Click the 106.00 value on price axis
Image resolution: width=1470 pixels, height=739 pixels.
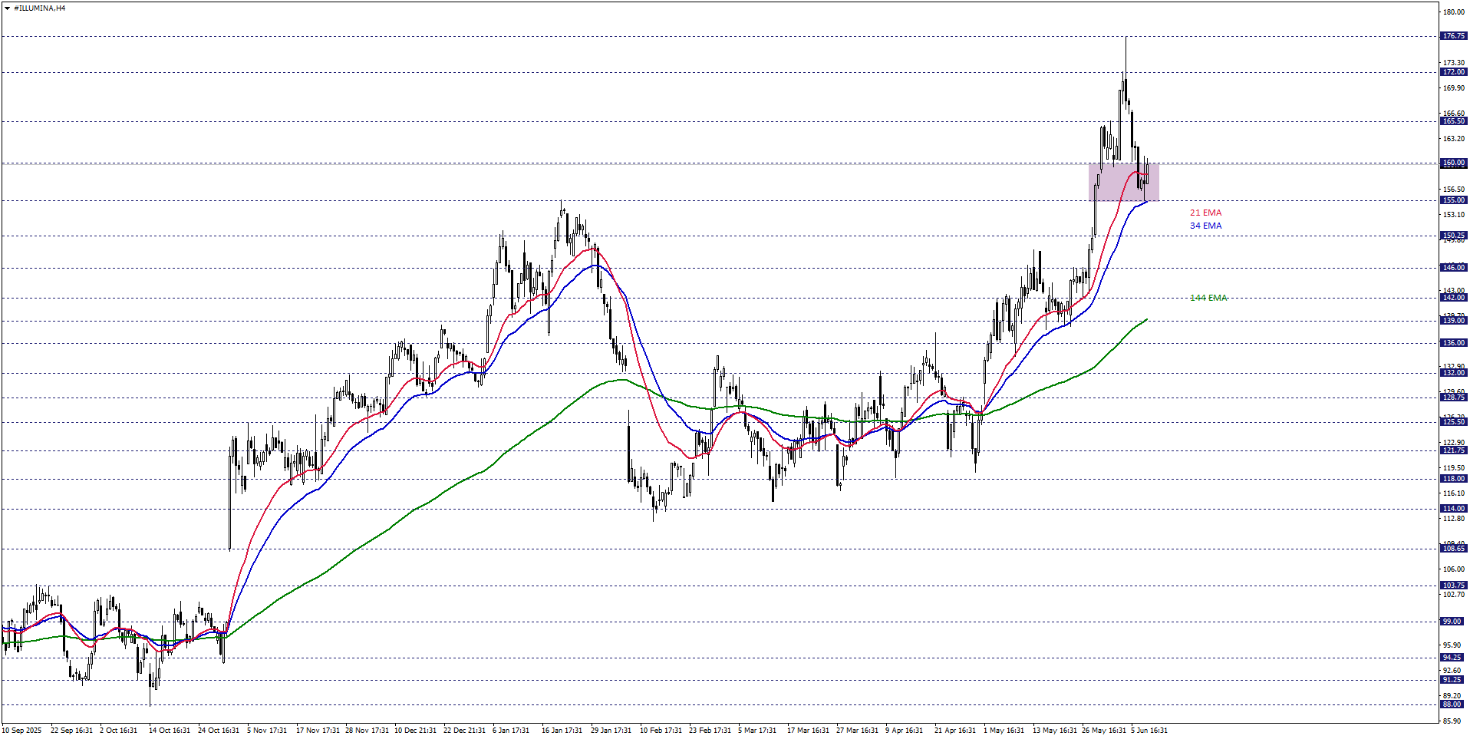point(1453,569)
